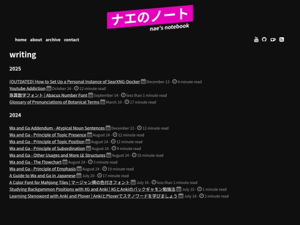This screenshot has width=300, height=225.
Task: Click the 2024 year heading
Action: pos(15,115)
